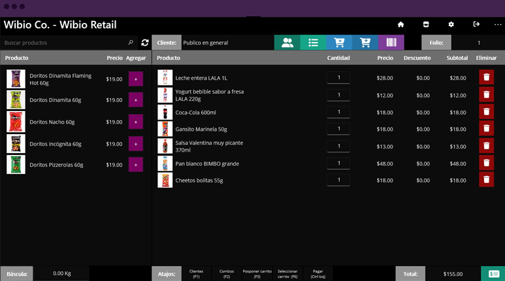
Task: Delete Yogurt bebible LALA from cart
Action: tap(486, 95)
